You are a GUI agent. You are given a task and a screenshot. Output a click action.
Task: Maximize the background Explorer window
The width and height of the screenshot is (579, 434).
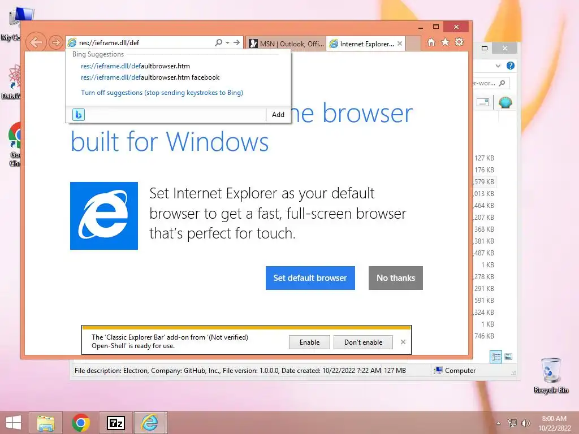coord(485,48)
